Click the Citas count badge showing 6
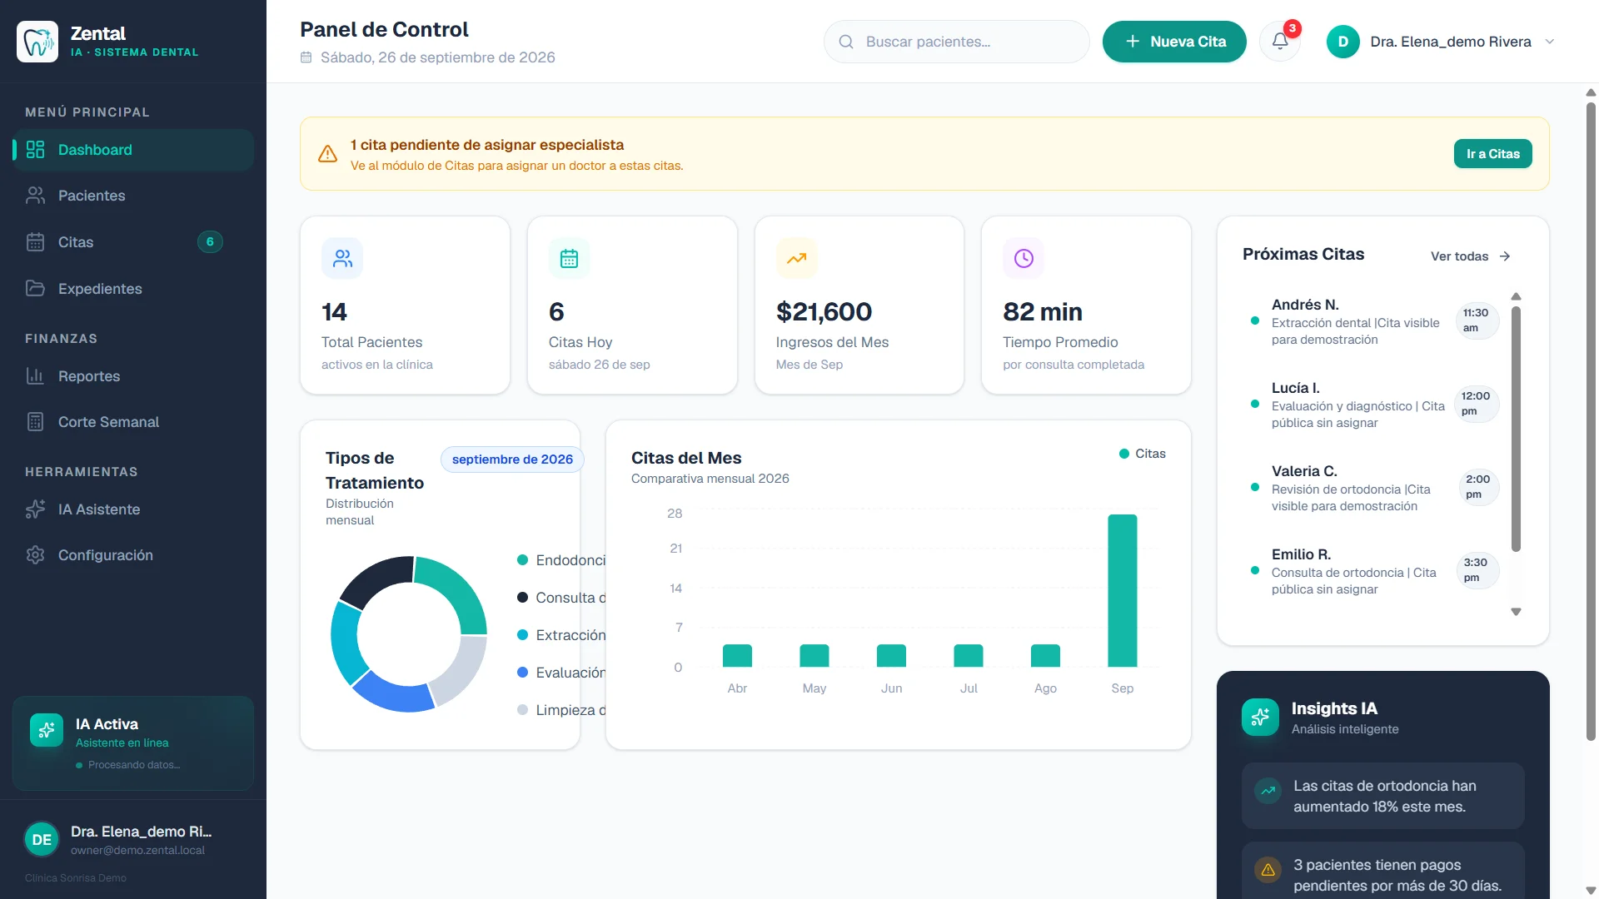 click(x=210, y=242)
